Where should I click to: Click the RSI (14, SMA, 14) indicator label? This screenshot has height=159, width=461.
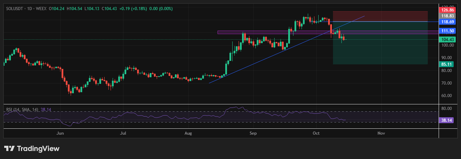22,110
